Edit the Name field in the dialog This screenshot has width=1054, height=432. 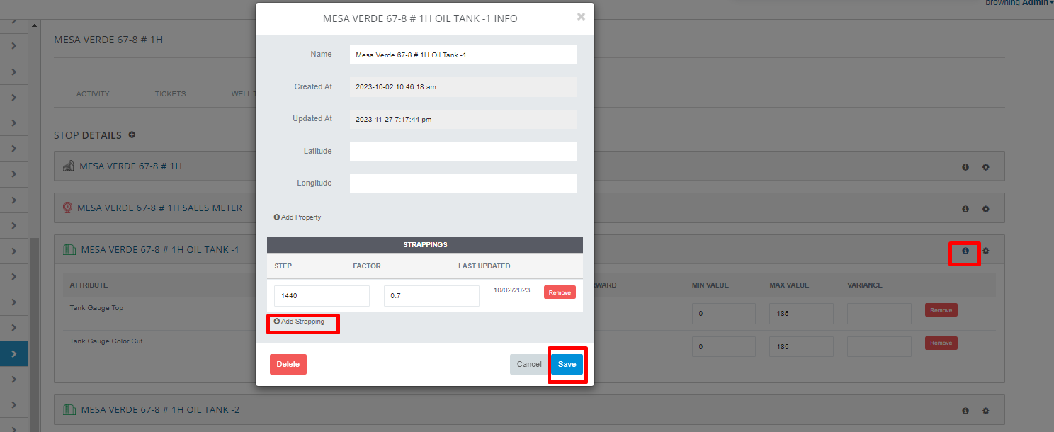click(463, 55)
